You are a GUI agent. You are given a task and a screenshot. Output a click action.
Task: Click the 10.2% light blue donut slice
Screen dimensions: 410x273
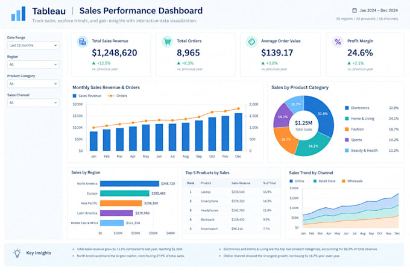[x=295, y=104]
